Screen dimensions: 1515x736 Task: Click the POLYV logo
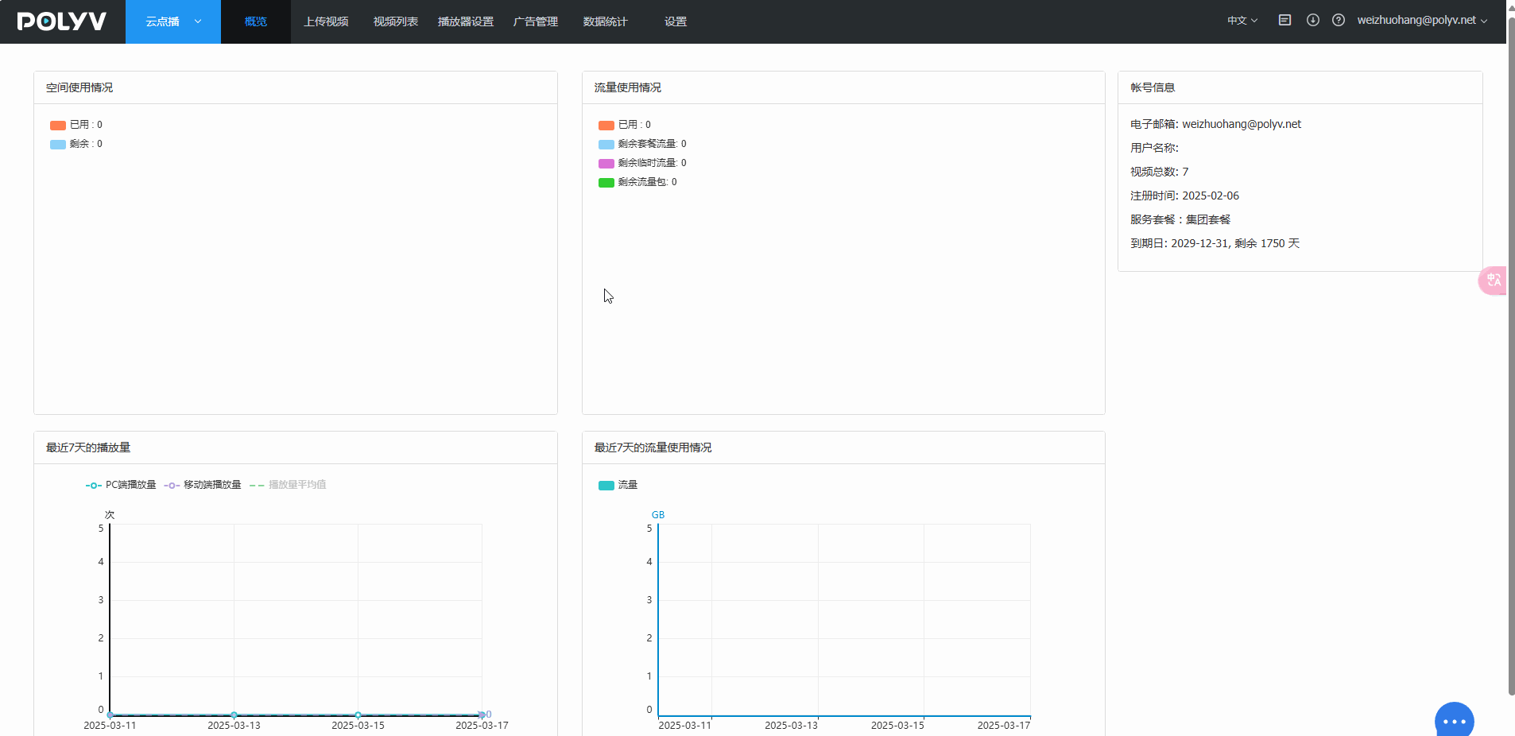coord(62,21)
